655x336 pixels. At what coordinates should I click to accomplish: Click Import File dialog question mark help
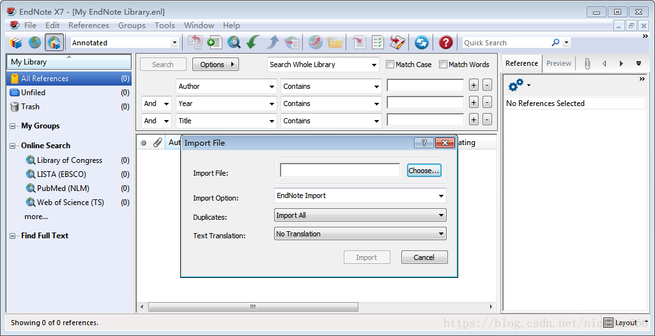424,142
